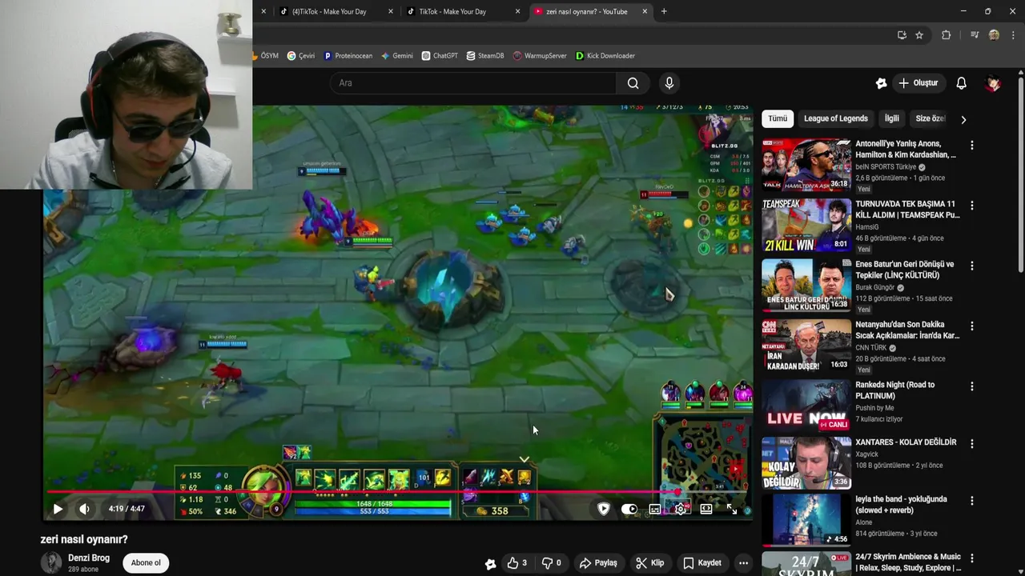This screenshot has width=1025, height=576.
Task: Open Chrome extensions puzzle icon
Action: (946, 35)
